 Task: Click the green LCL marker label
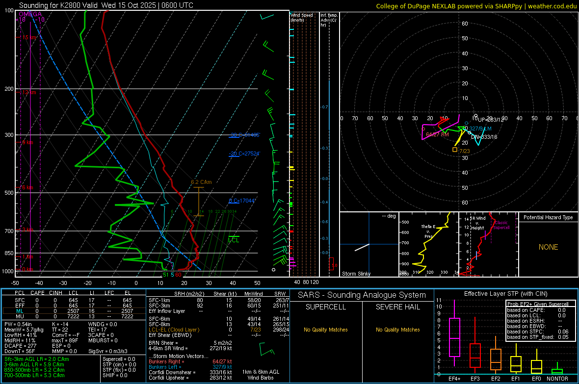pos(234,240)
